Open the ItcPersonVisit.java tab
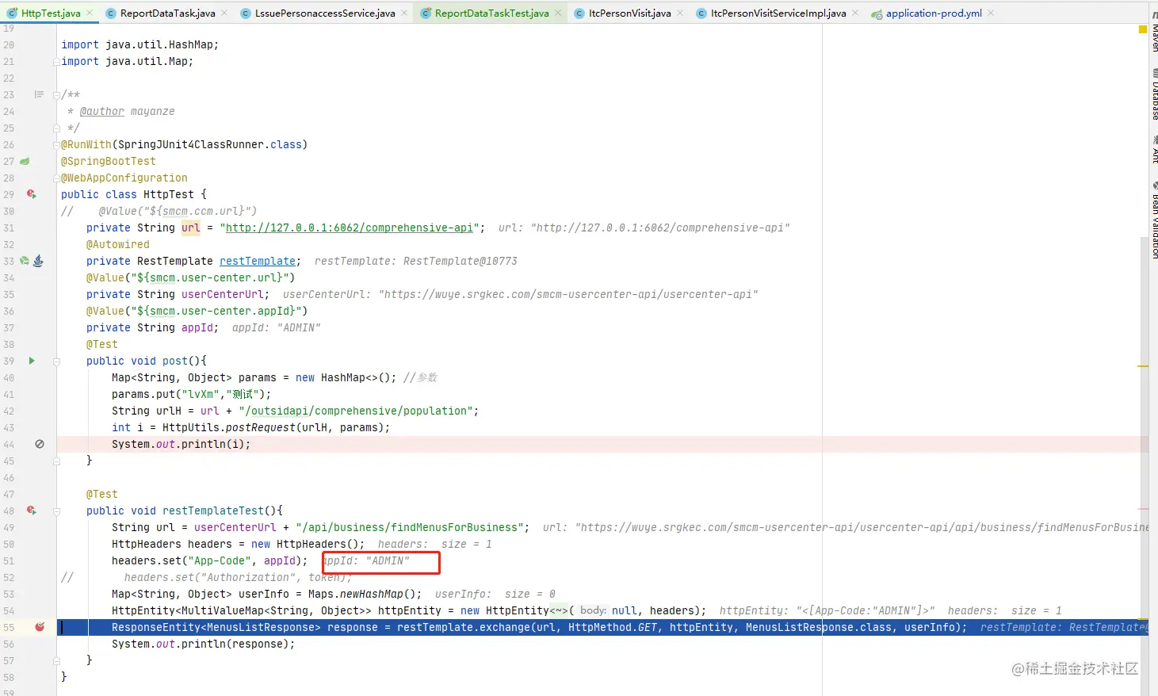Image resolution: width=1158 pixels, height=696 pixels. pyautogui.click(x=629, y=13)
